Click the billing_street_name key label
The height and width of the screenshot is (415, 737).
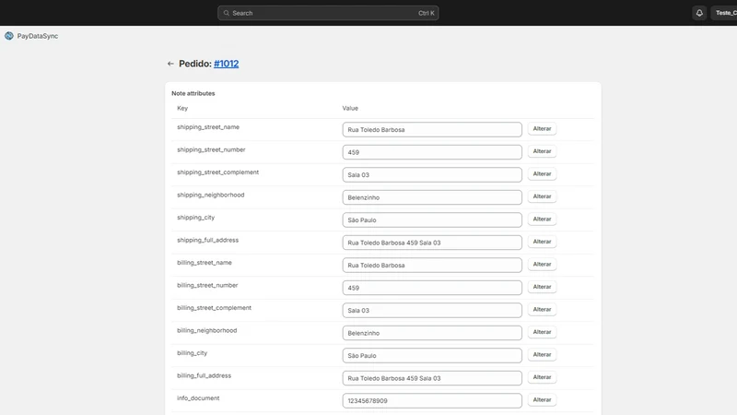pos(205,263)
